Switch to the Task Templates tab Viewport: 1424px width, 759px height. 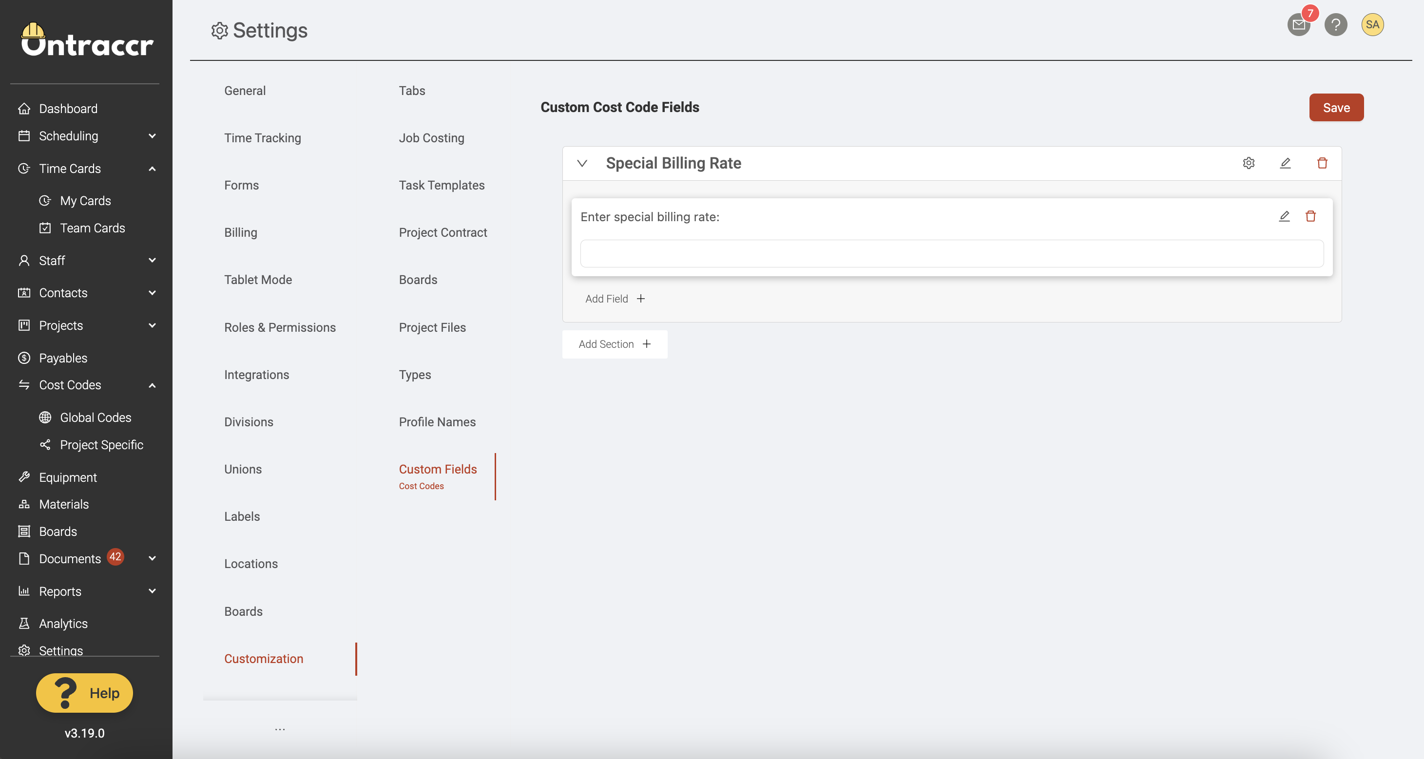point(442,185)
